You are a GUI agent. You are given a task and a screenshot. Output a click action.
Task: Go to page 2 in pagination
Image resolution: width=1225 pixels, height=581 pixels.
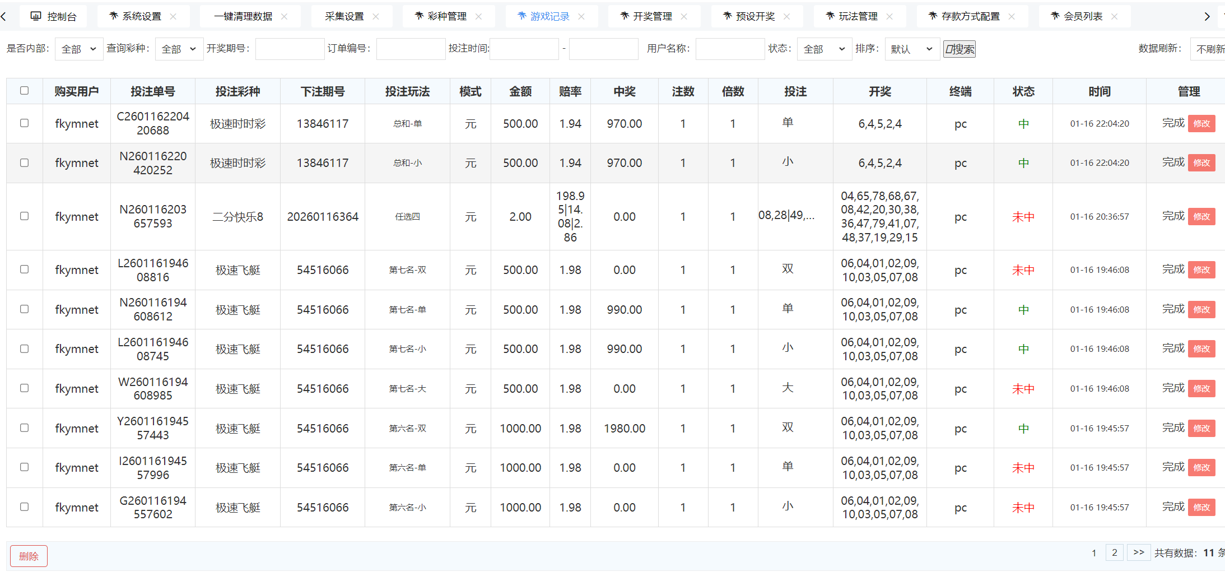click(1114, 552)
